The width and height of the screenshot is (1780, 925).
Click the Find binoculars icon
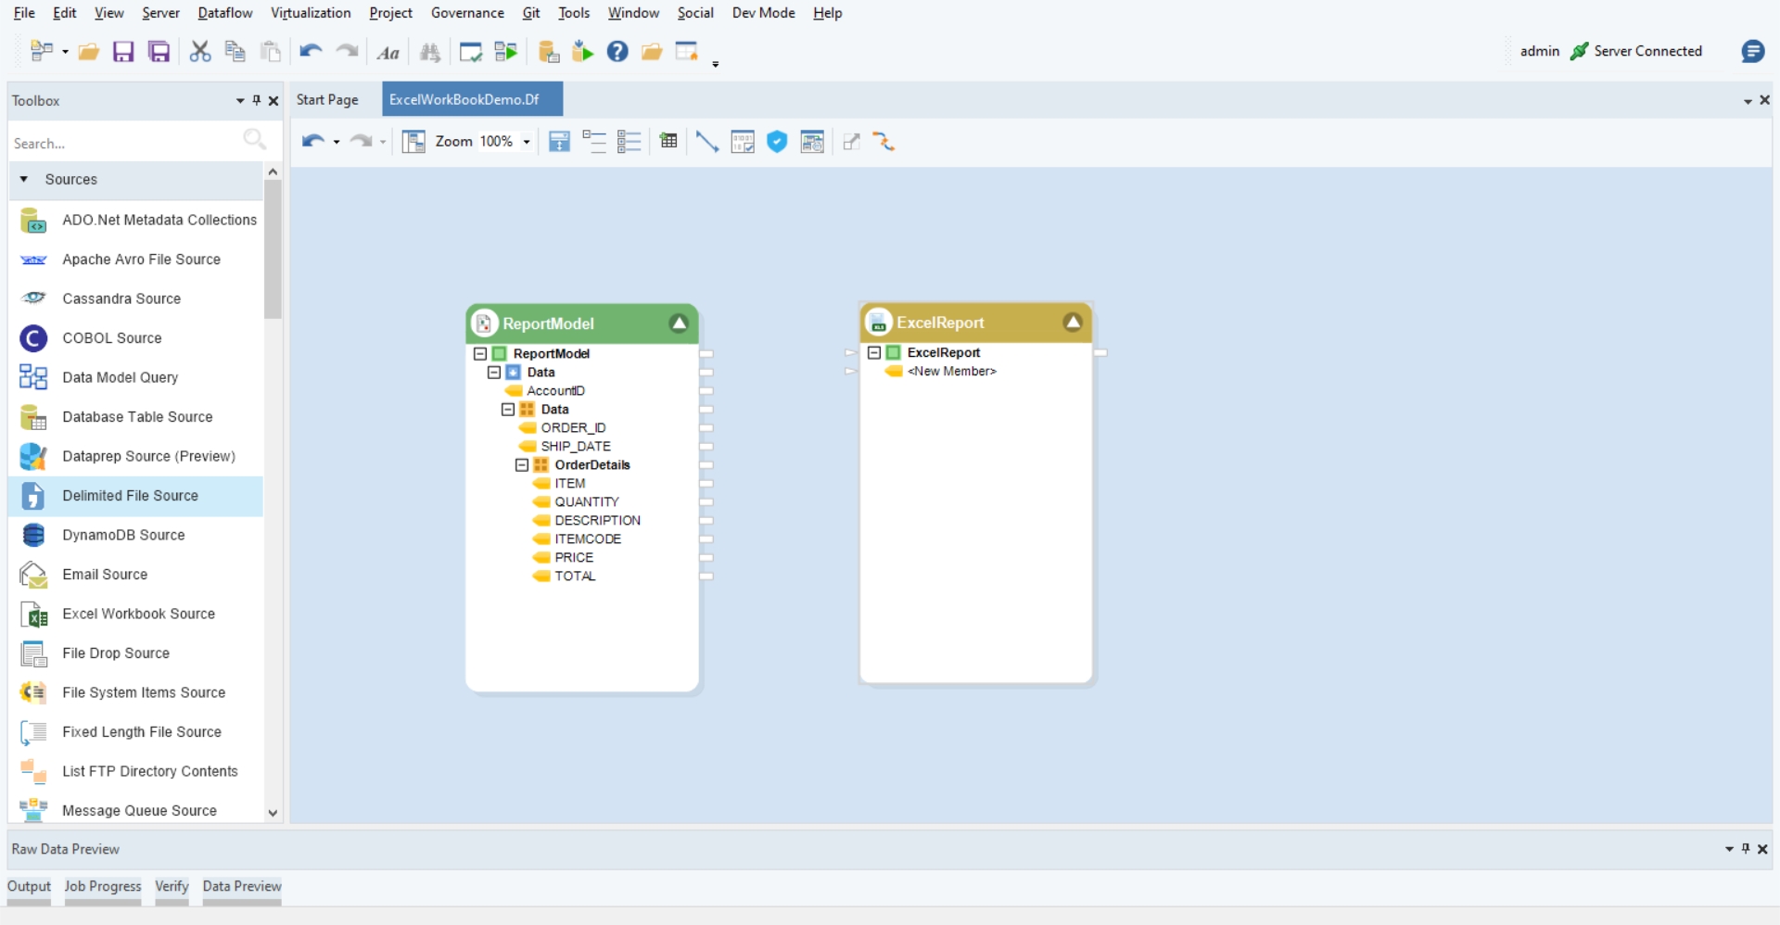pos(430,53)
